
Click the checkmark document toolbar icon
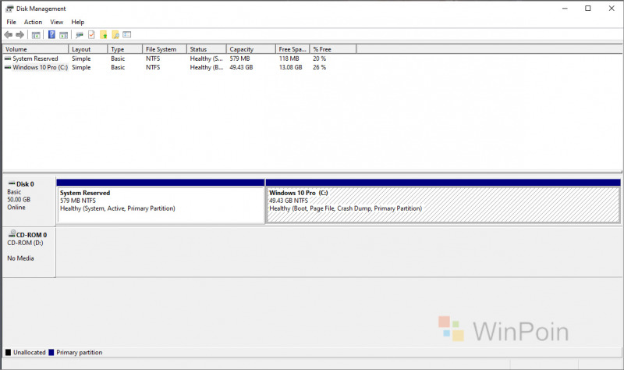(x=91, y=35)
